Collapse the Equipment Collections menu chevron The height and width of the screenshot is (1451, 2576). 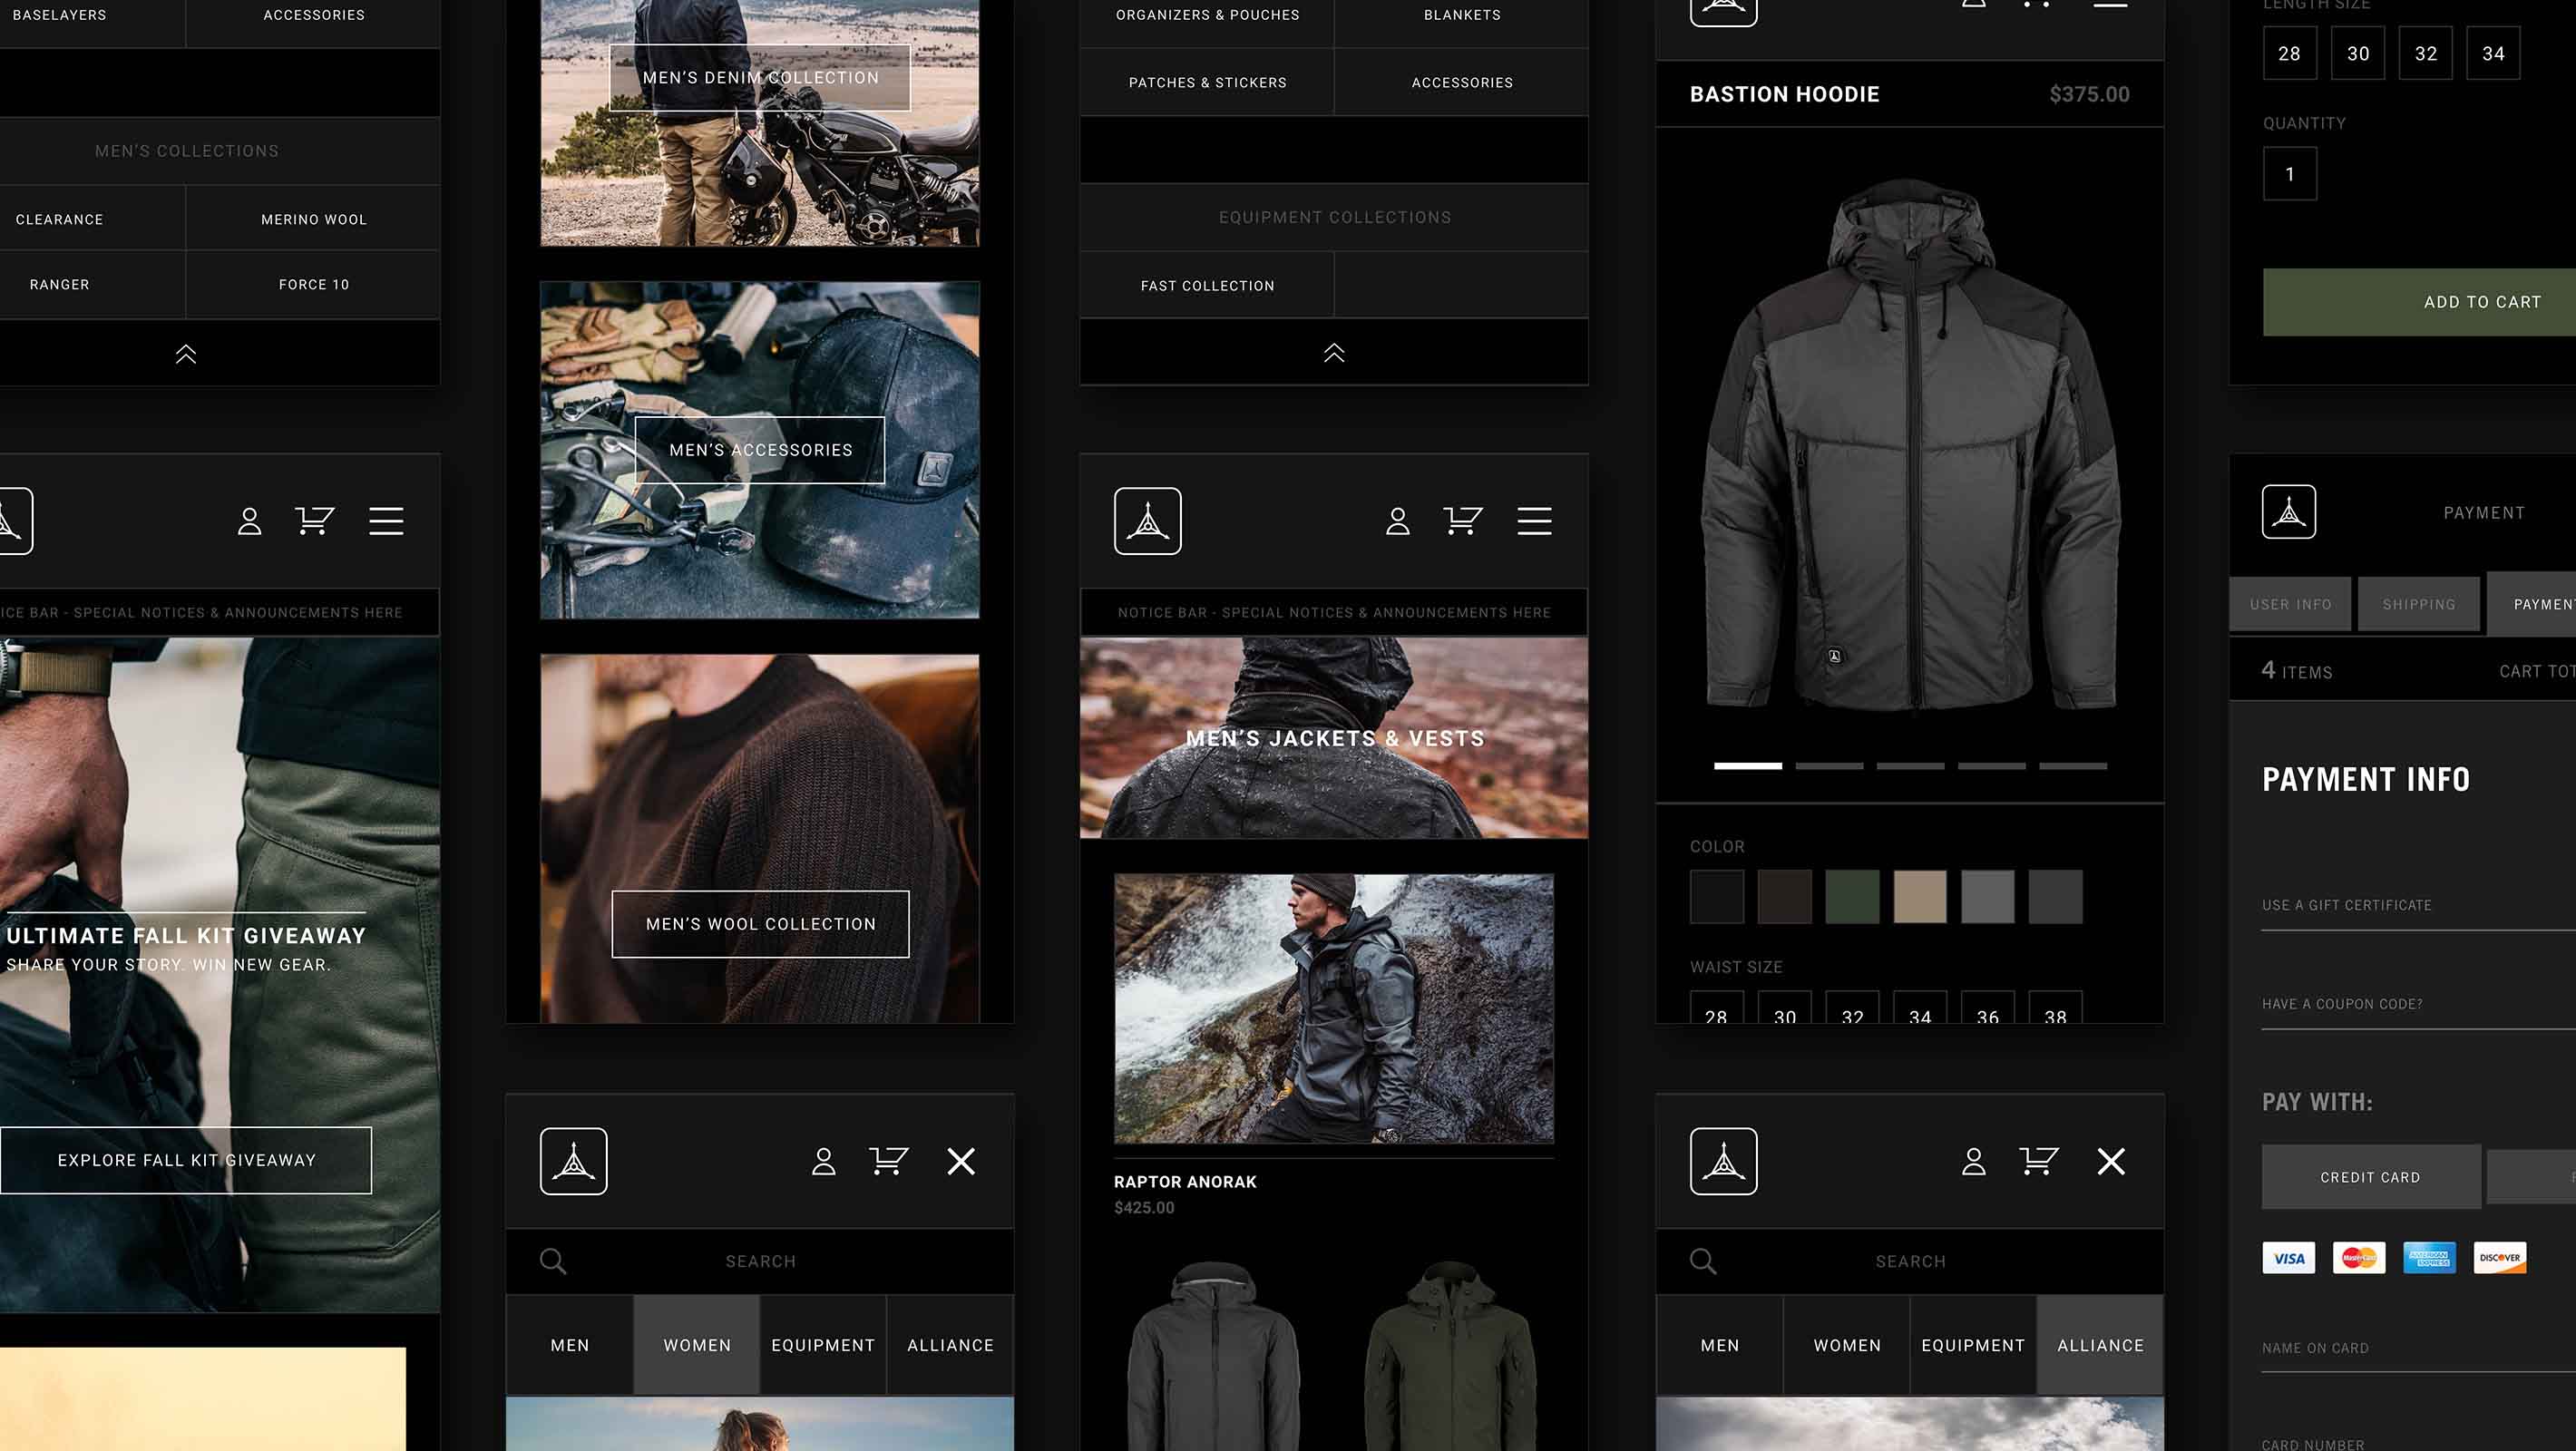click(x=1333, y=352)
